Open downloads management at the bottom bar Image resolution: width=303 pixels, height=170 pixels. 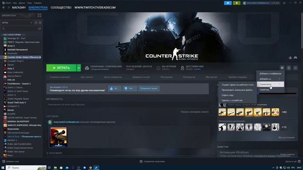(x=152, y=161)
